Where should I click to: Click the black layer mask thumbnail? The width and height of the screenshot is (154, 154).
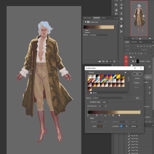pos(138,61)
